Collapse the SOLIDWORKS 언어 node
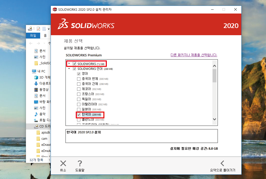 pos(69,69)
